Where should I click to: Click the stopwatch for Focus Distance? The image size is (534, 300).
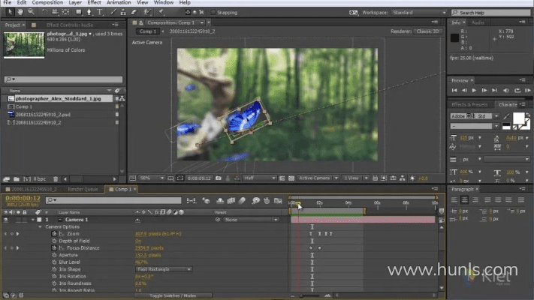54,247
